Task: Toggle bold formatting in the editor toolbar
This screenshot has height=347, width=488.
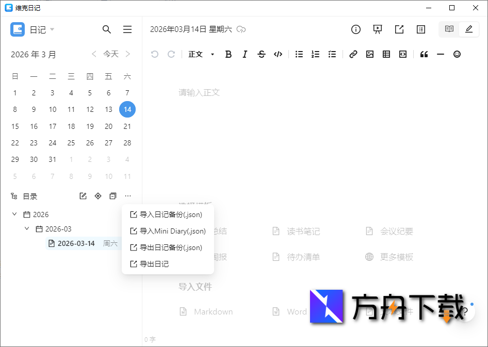Action: point(228,54)
